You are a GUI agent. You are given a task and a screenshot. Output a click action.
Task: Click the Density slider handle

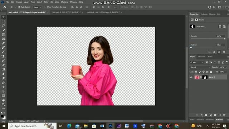tap(225, 39)
